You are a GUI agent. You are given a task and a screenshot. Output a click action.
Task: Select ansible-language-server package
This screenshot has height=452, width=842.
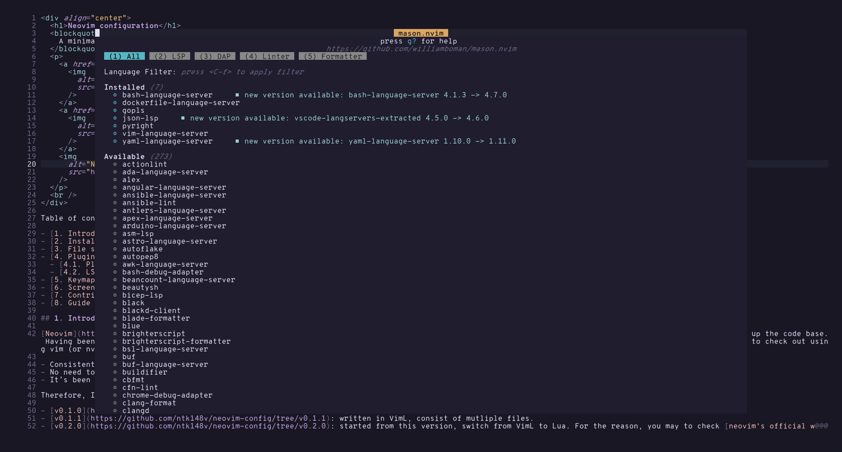point(174,195)
